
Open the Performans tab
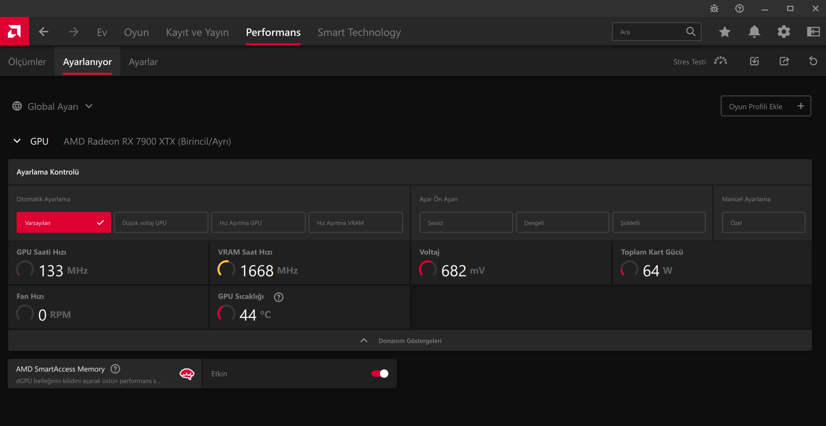tap(273, 32)
